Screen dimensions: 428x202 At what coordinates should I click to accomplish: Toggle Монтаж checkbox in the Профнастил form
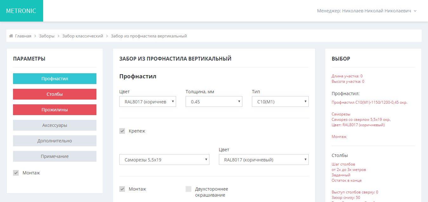click(x=122, y=189)
